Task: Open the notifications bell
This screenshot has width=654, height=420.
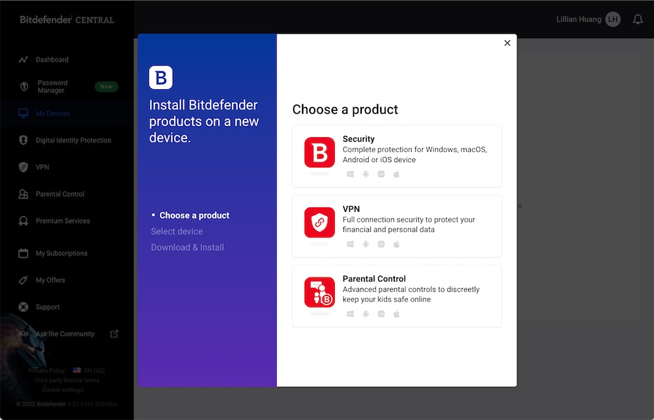Action: point(638,19)
